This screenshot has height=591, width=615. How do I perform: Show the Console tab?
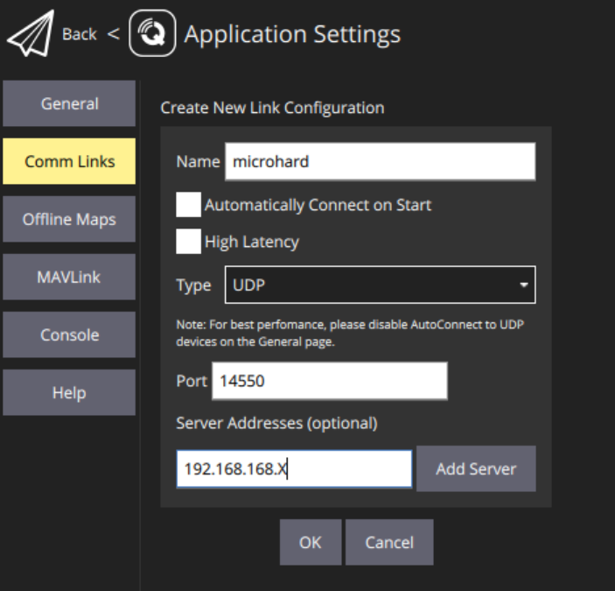coord(69,334)
